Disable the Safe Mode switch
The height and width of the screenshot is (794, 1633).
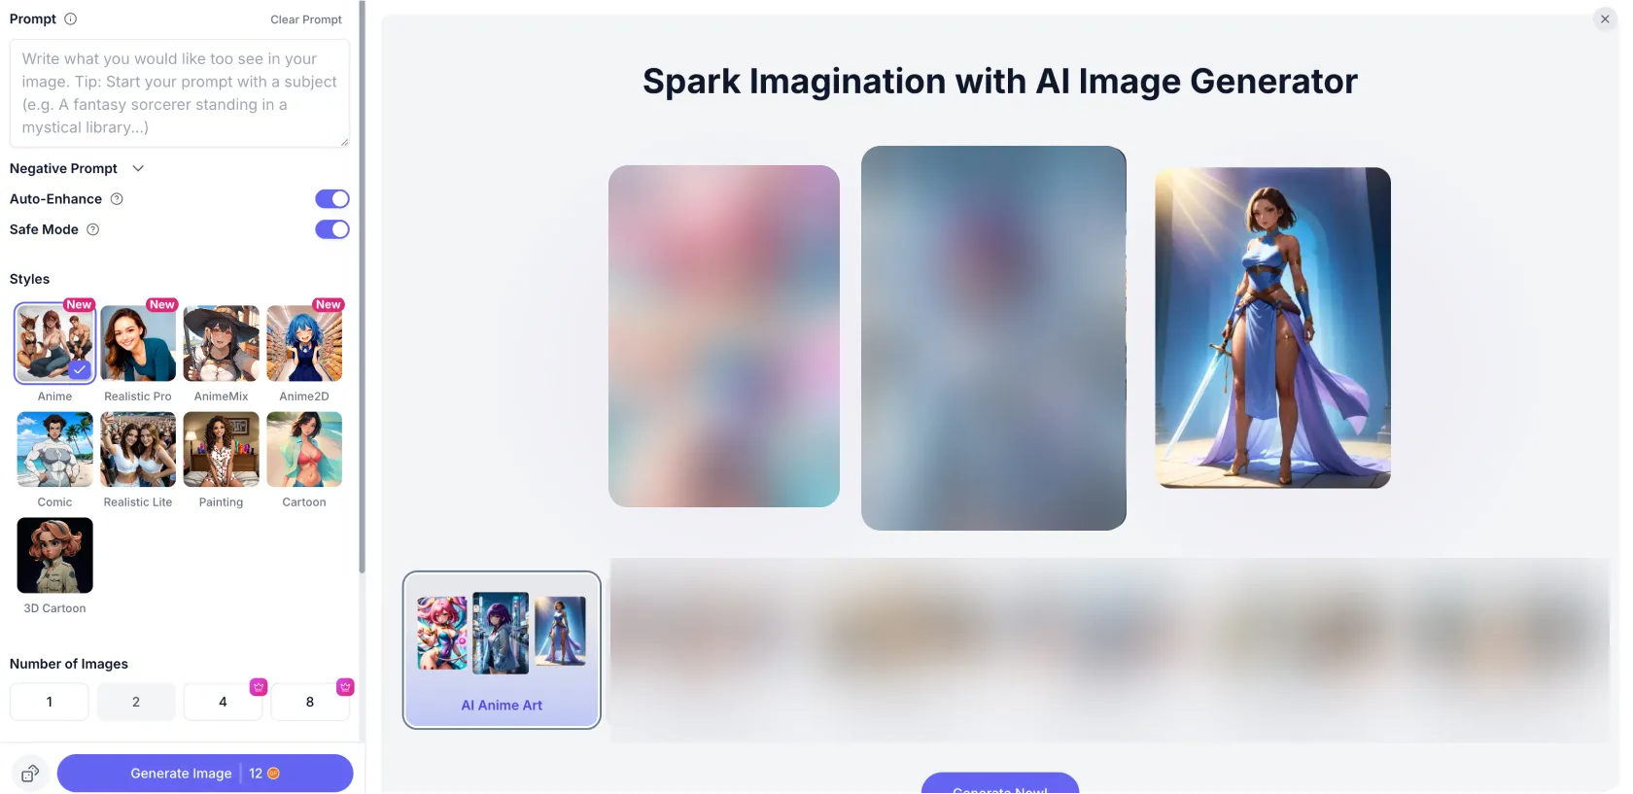[x=332, y=229]
